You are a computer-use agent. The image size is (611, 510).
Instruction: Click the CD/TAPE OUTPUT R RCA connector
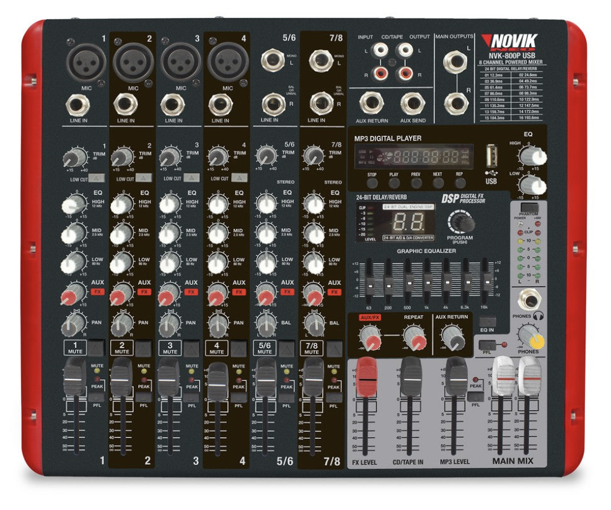pyautogui.click(x=405, y=72)
